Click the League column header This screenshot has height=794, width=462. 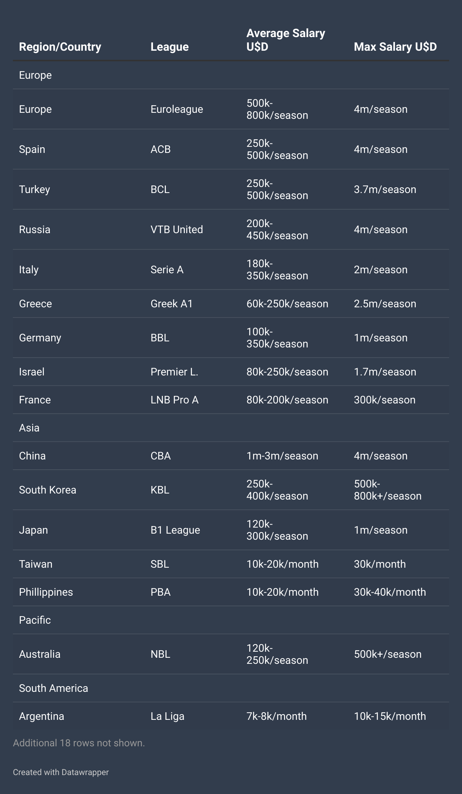pos(169,47)
